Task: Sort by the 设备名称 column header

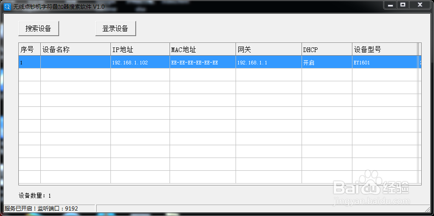Action: pyautogui.click(x=76, y=49)
